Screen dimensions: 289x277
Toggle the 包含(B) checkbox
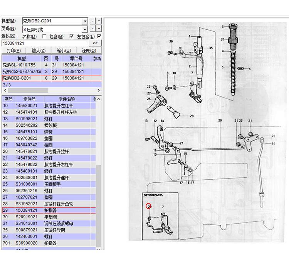72,36
